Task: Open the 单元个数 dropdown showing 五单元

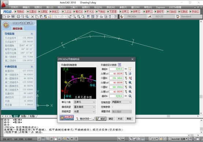Action: click(84, 102)
